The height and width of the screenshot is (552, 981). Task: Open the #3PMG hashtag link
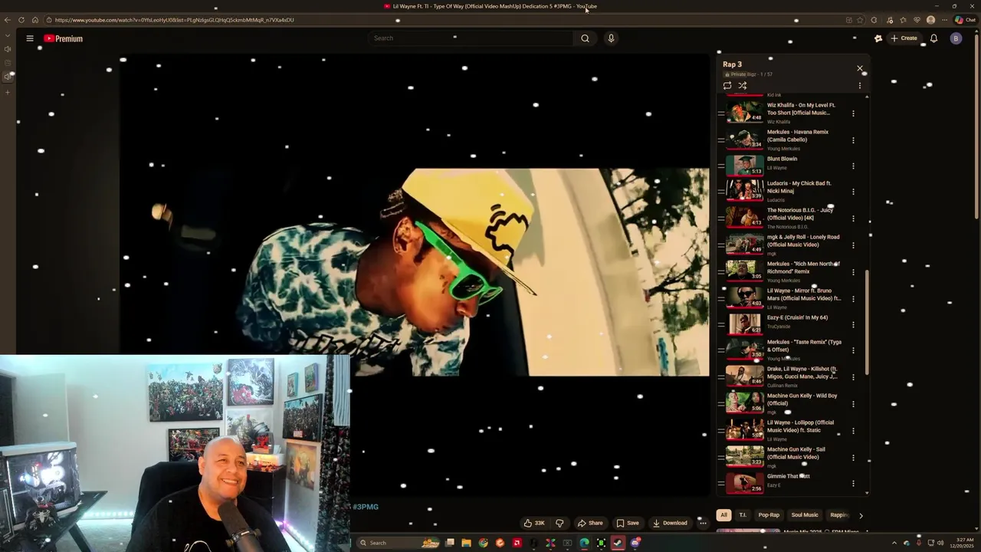point(366,507)
